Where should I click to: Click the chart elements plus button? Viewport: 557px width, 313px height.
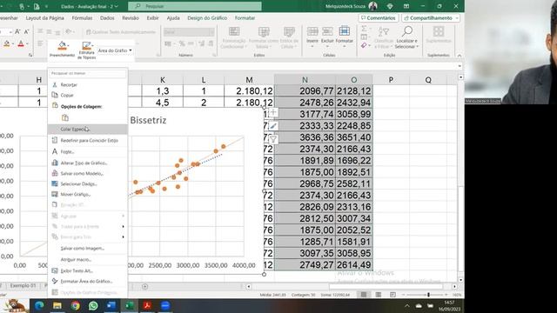pos(273,112)
